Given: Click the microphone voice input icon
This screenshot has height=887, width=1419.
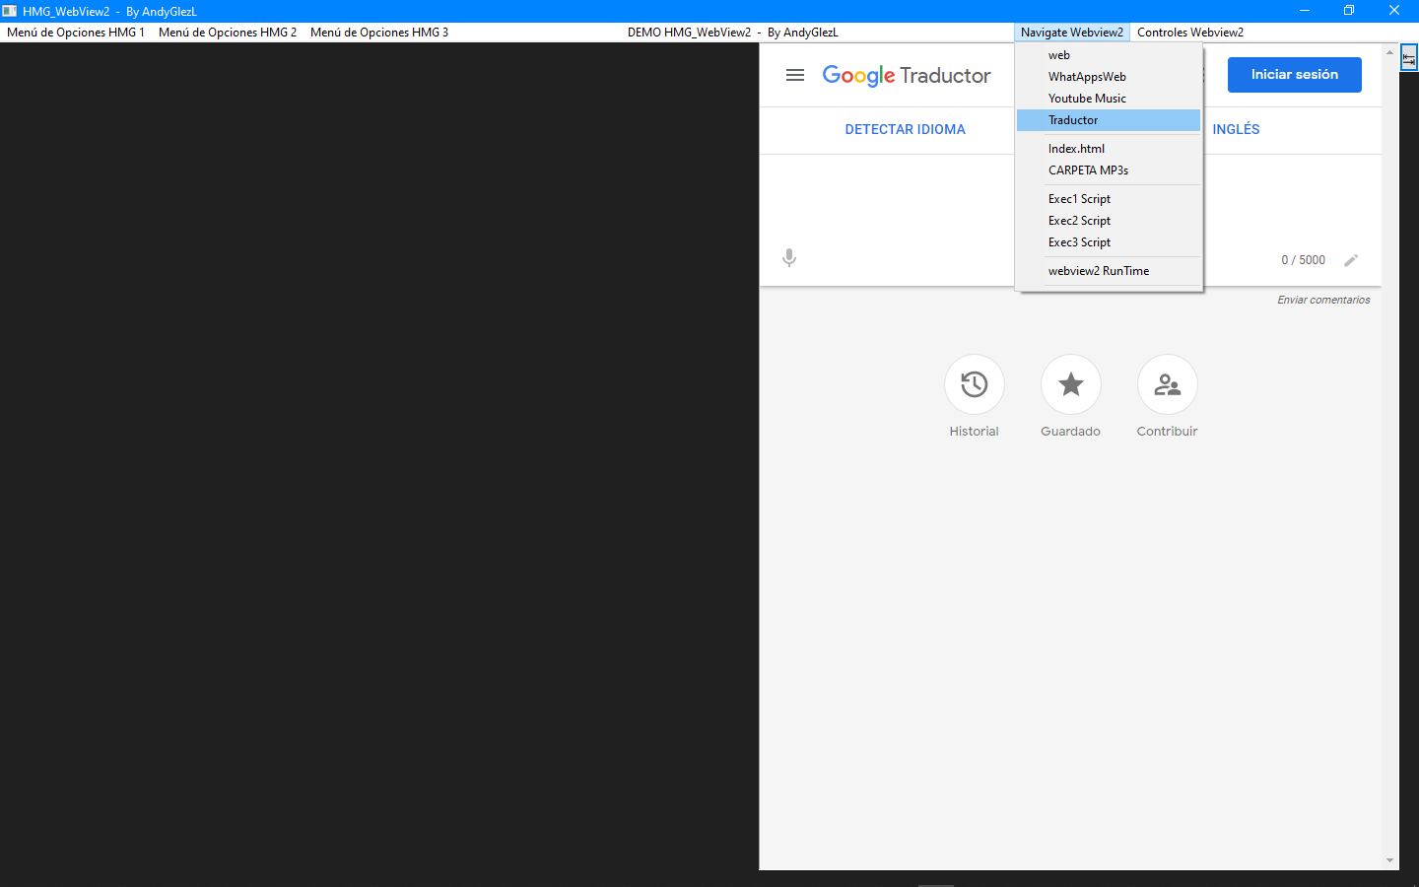Looking at the screenshot, I should (x=789, y=258).
